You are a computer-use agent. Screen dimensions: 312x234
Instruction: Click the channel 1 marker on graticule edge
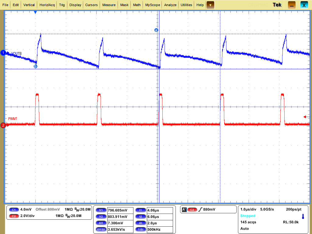coord(3,52)
